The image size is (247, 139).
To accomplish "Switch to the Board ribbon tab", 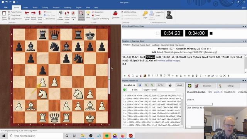I will pos(35,8).
